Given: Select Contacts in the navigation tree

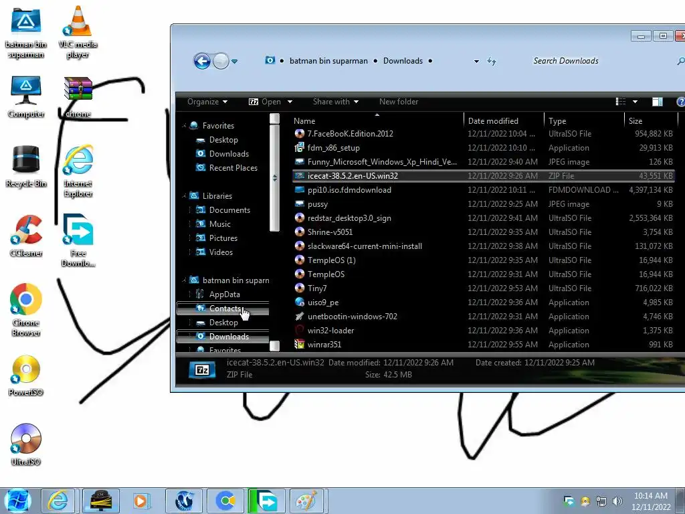Looking at the screenshot, I should (x=223, y=309).
